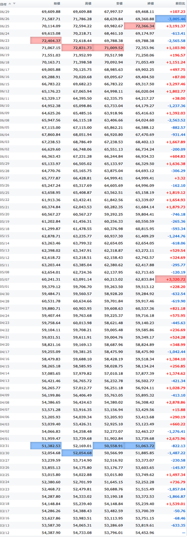Select the highlighted high price 72,831.73

[x=77, y=48]
